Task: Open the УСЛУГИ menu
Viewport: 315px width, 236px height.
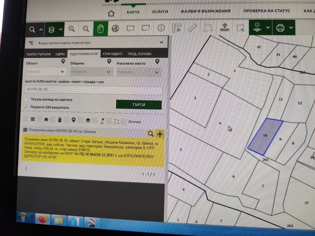Action: point(160,12)
